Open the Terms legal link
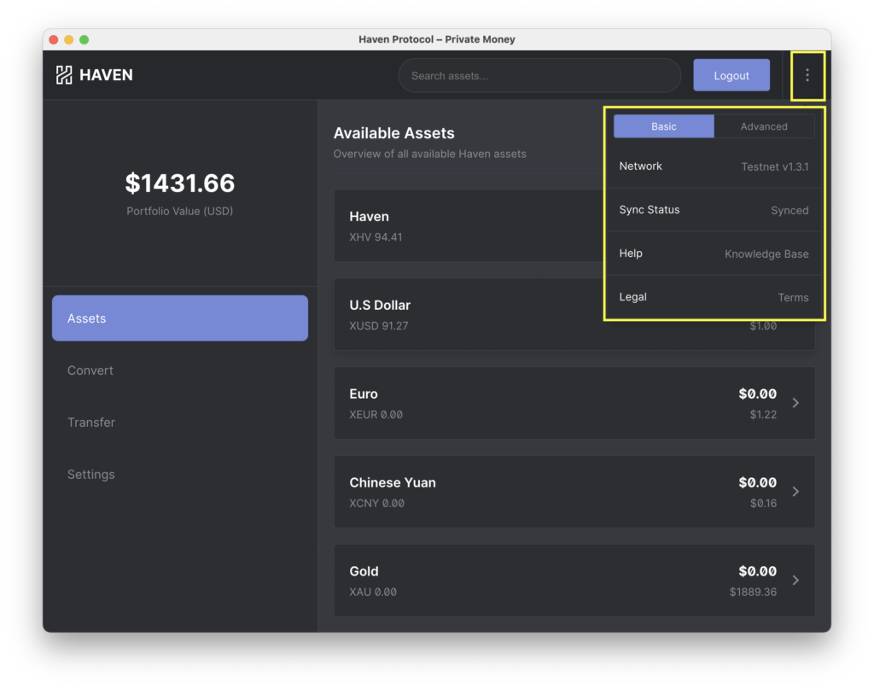Image resolution: width=874 pixels, height=689 pixels. (793, 298)
